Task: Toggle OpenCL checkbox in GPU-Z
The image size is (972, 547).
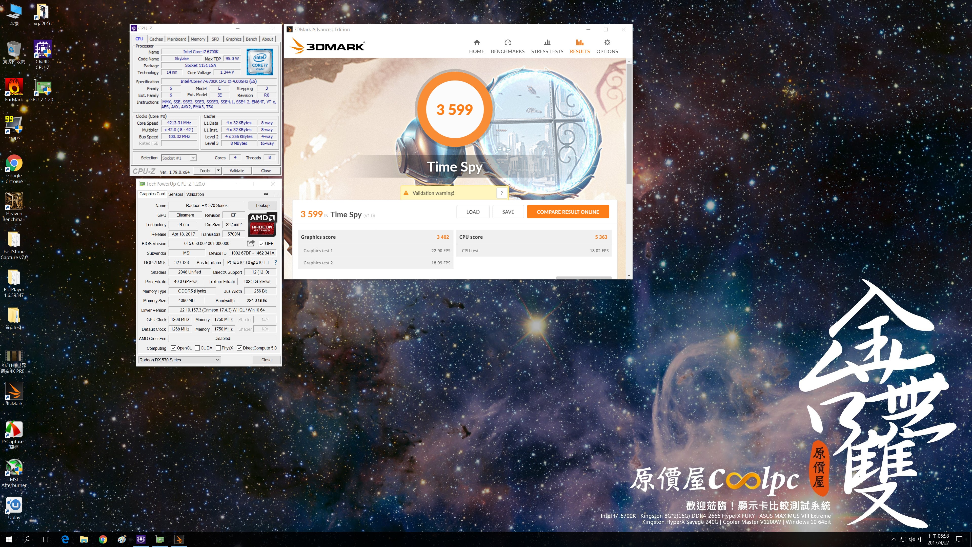Action: (173, 348)
